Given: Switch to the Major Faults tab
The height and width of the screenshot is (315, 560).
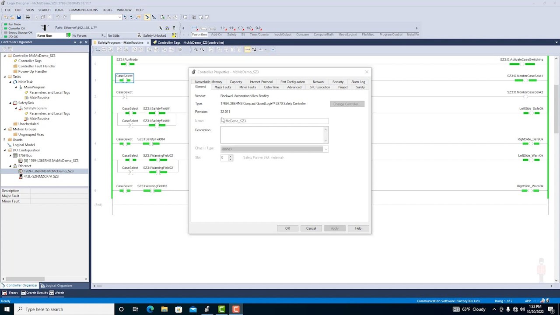Looking at the screenshot, I should coord(223,87).
